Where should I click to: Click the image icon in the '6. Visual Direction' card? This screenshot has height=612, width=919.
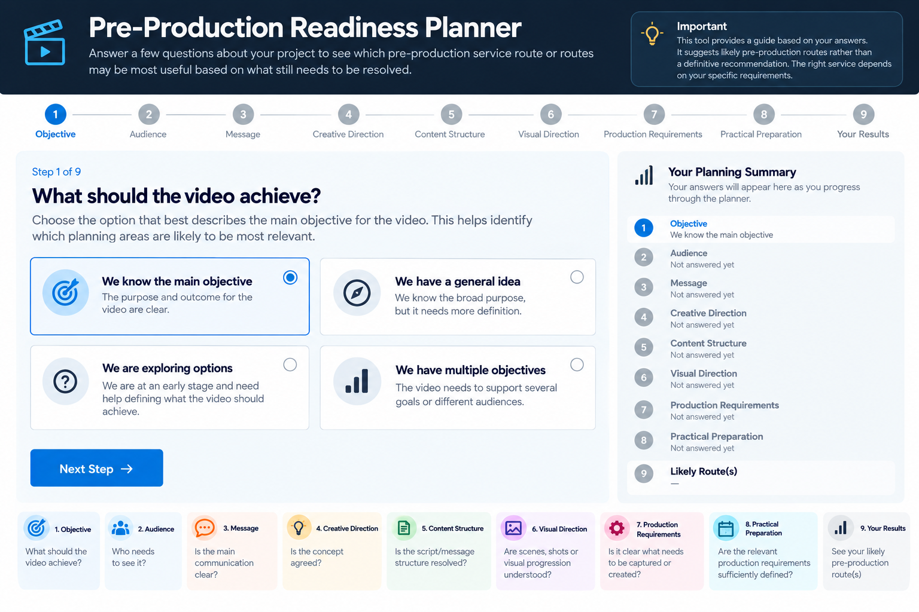tap(513, 528)
